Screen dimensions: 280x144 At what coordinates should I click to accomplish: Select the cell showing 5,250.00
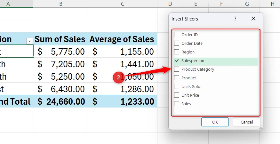tap(61, 76)
